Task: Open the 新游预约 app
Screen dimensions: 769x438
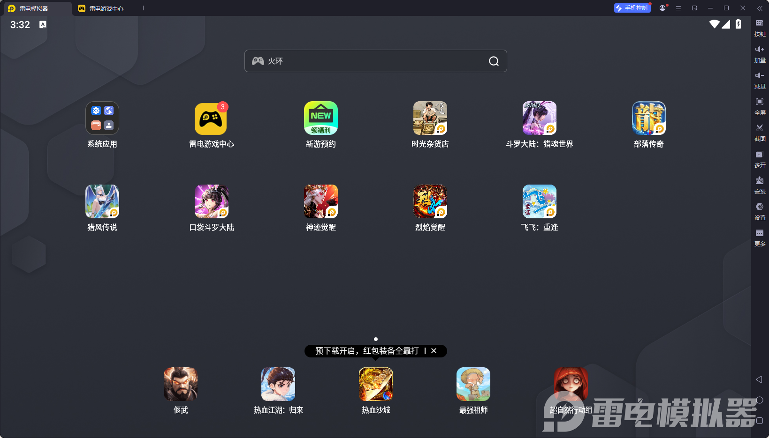Action: tap(321, 118)
